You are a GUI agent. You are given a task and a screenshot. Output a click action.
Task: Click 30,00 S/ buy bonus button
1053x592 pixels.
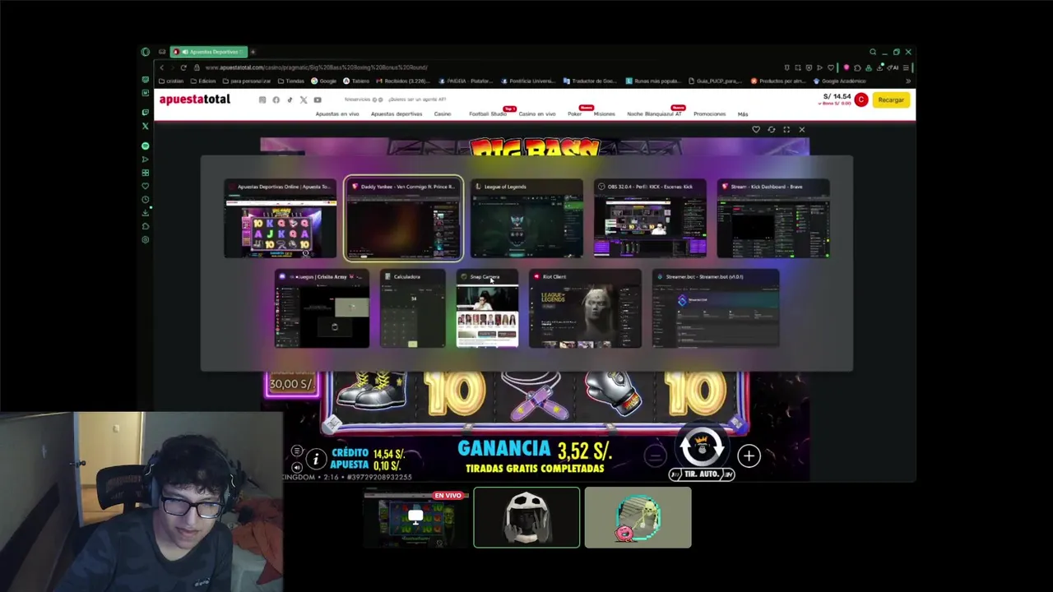pyautogui.click(x=292, y=384)
